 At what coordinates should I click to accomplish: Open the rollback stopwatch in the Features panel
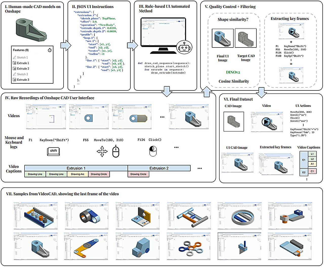pyautogui.click(x=50, y=50)
